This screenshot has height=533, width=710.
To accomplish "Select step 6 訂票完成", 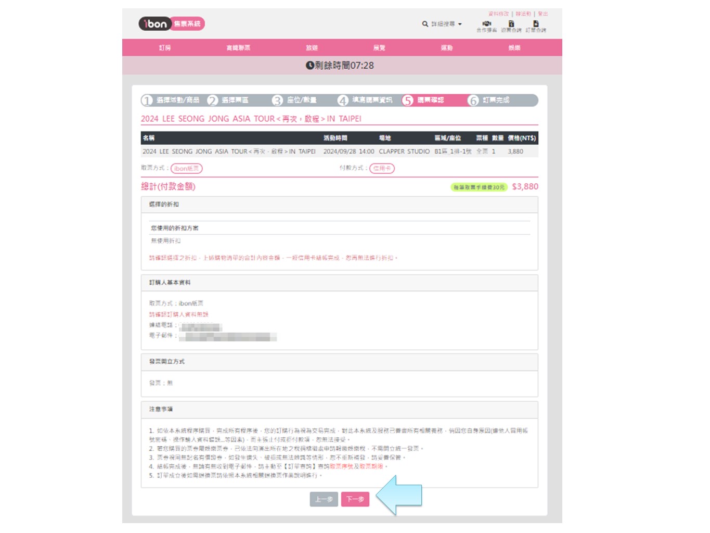I will click(x=489, y=100).
